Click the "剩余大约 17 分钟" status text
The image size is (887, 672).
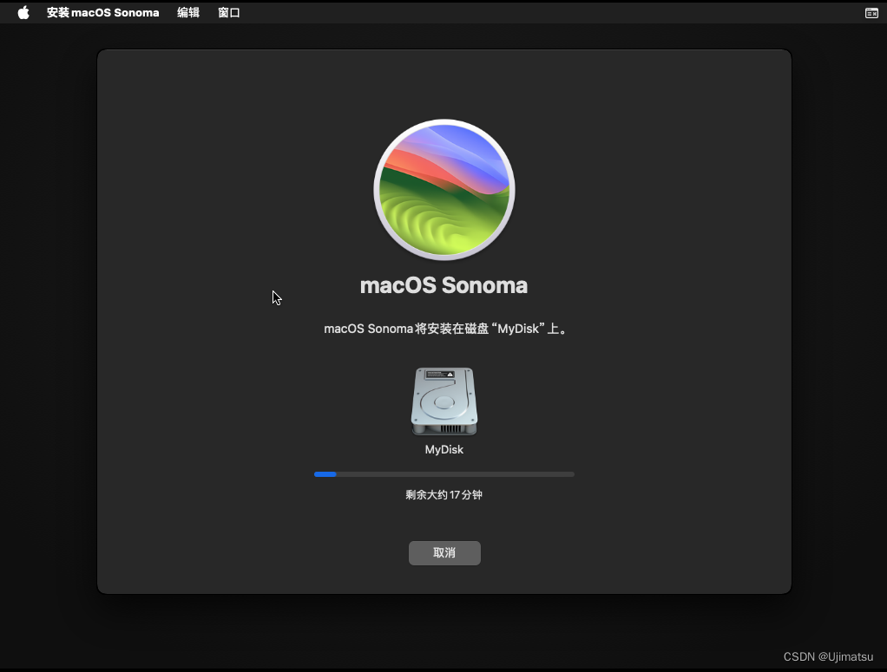pyautogui.click(x=444, y=494)
